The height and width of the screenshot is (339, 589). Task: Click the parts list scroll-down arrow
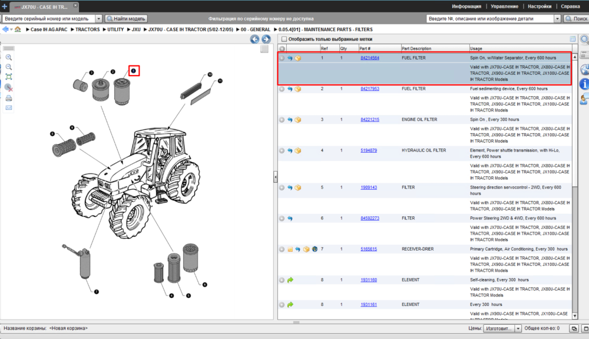[575, 315]
